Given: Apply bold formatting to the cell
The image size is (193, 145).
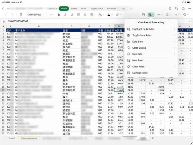Looking at the screenshot, I should click(59, 15).
